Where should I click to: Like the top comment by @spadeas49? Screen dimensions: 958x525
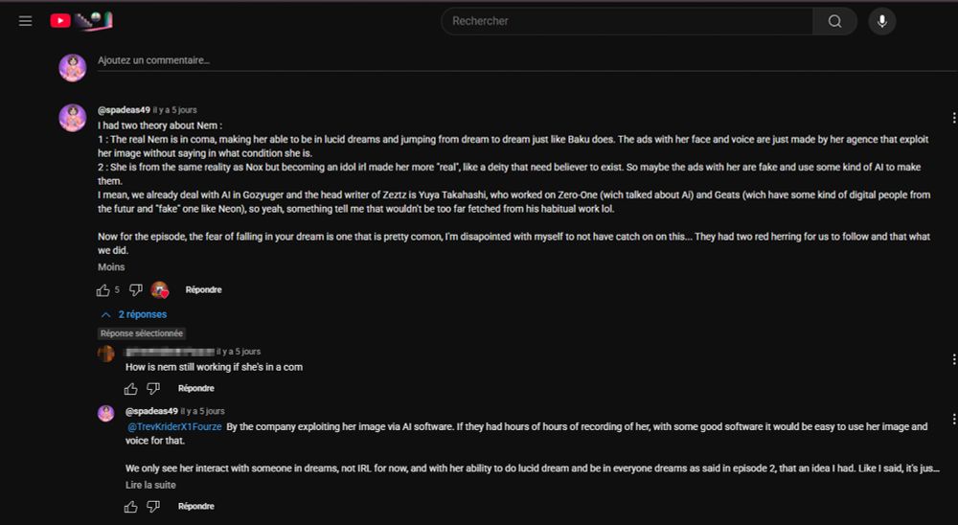point(103,289)
